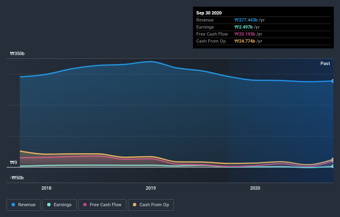This screenshot has height=217, width=340.
Task: Click the Earnings row label in tooltip
Action: (205, 27)
